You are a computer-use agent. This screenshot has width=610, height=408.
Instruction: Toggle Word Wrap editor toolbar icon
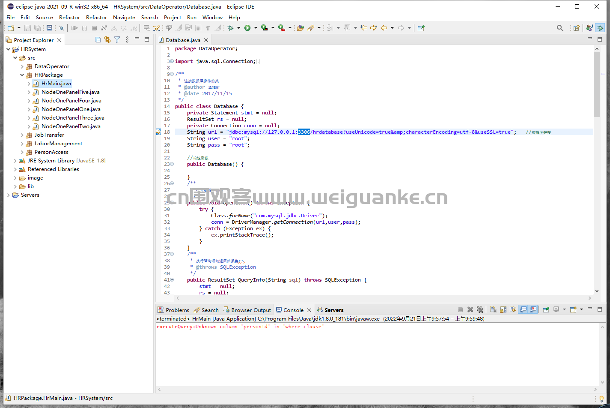188,28
